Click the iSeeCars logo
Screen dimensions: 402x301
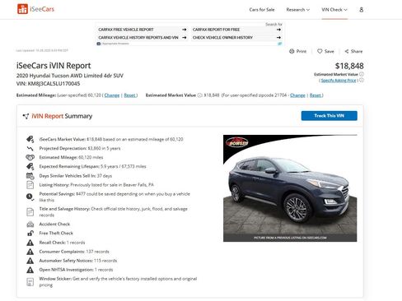click(x=35, y=9)
